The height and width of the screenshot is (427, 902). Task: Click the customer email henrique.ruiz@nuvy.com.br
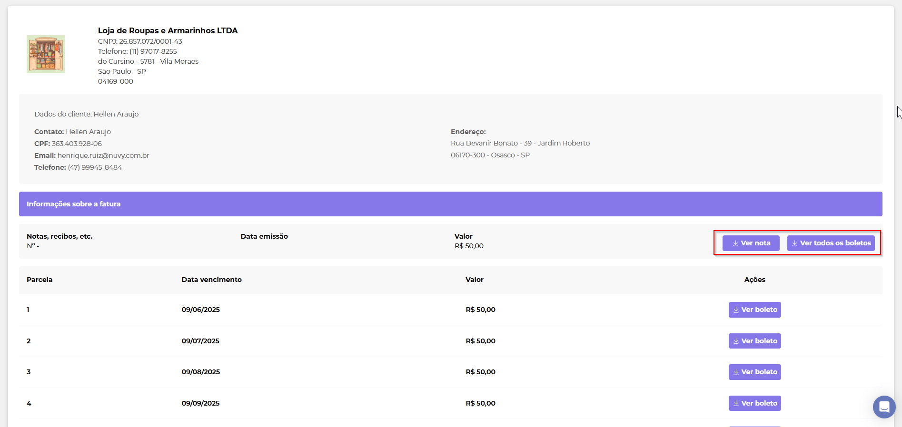click(x=103, y=155)
